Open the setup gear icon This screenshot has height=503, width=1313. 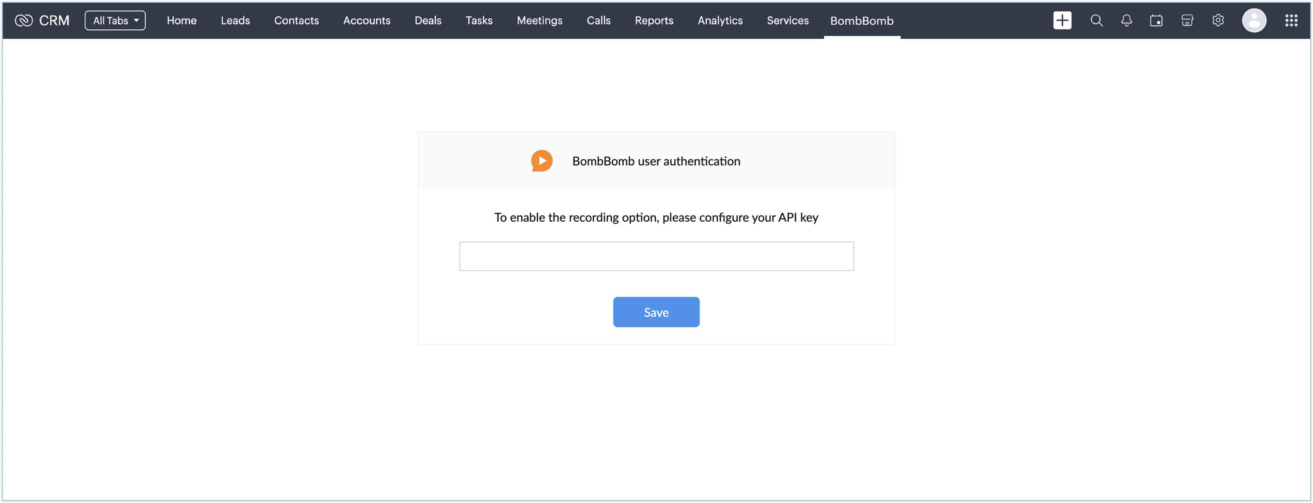(1217, 20)
